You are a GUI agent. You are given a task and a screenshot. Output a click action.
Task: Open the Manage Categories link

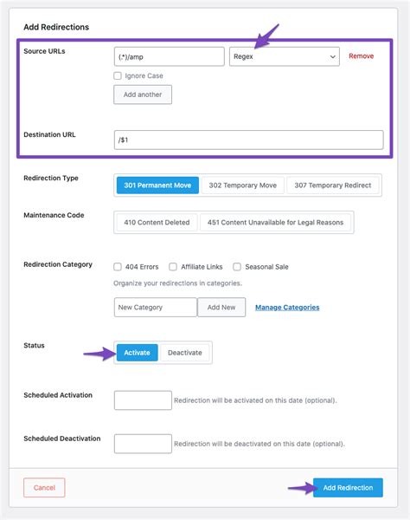click(287, 308)
